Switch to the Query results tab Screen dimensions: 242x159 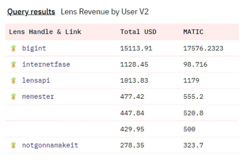(31, 12)
